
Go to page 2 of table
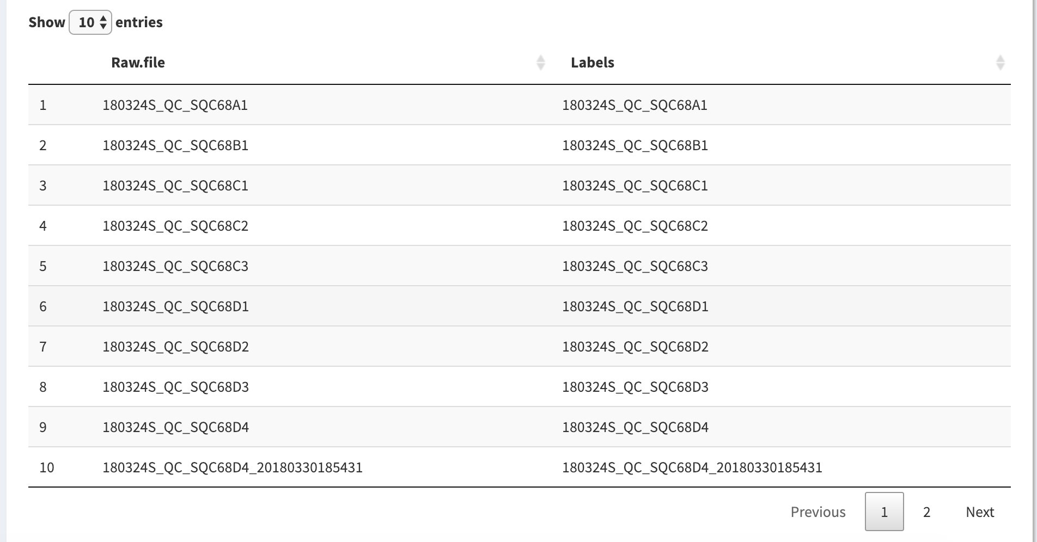point(926,512)
